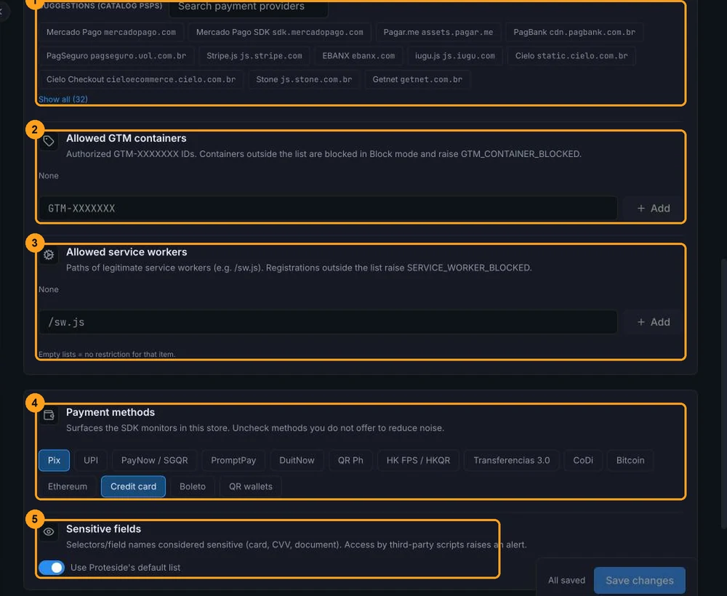Viewport: 727px width, 596px height.
Task: Add the service worker path
Action: coord(654,322)
